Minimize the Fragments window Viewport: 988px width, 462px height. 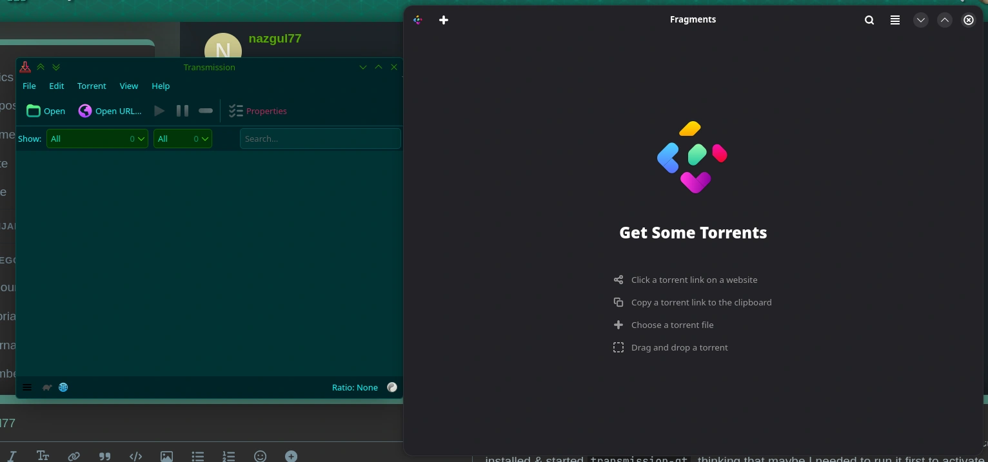[921, 20]
